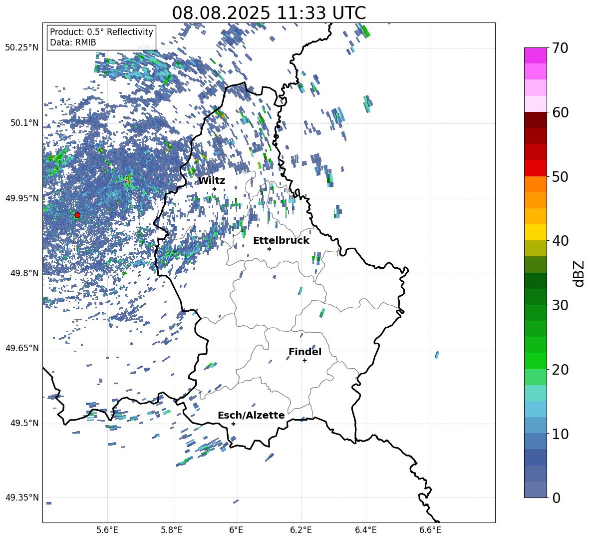Viewport: 591px width, 540px height.
Task: Click the Product: 0.5° Reflectivity text
Action: [x=101, y=31]
